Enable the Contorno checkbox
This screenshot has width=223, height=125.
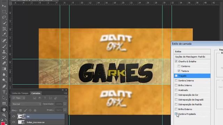(x=179, y=66)
